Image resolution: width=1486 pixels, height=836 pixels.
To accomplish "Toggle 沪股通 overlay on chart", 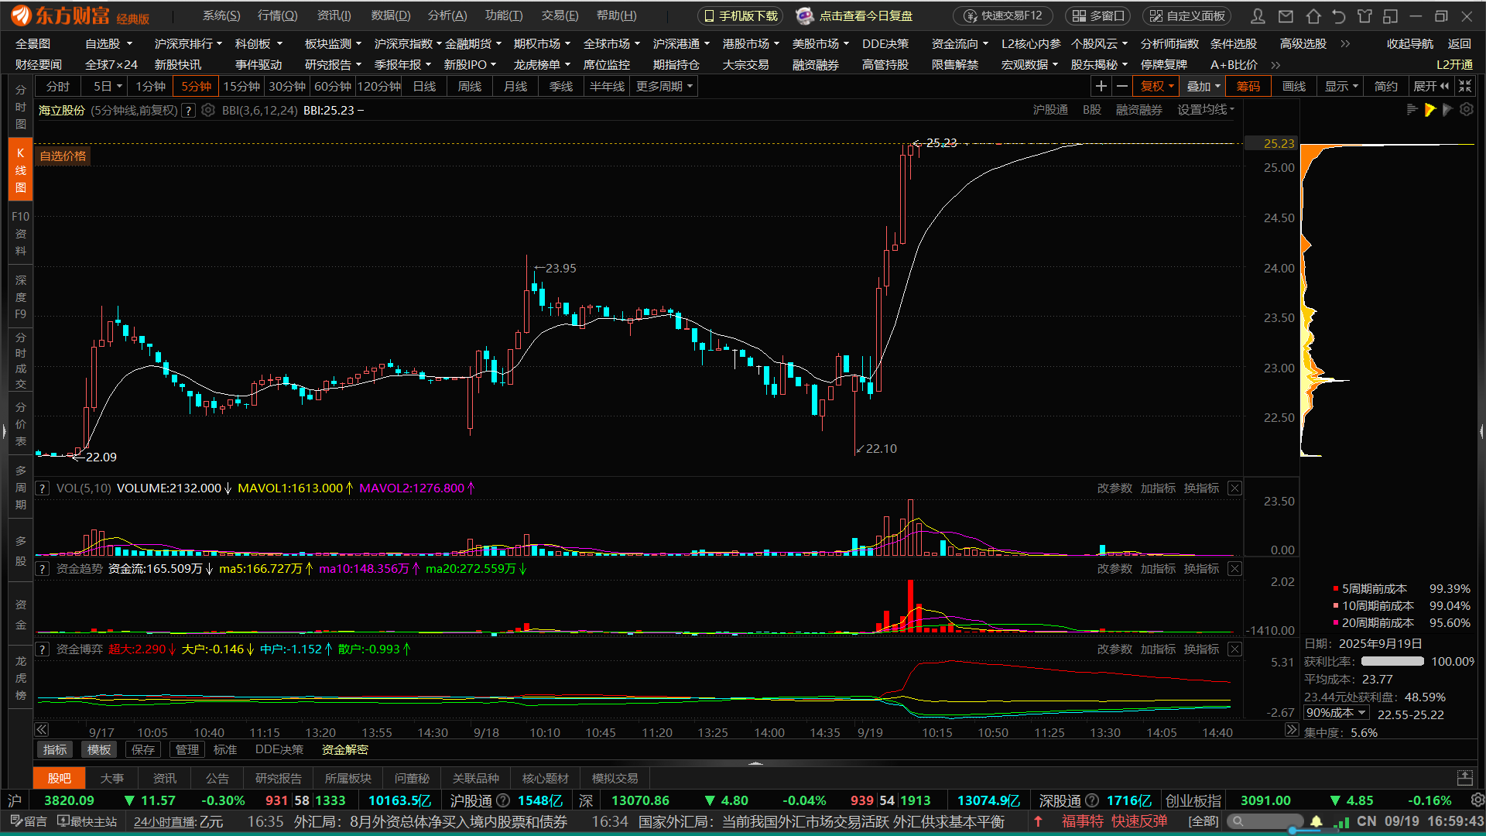I will click(x=1050, y=110).
